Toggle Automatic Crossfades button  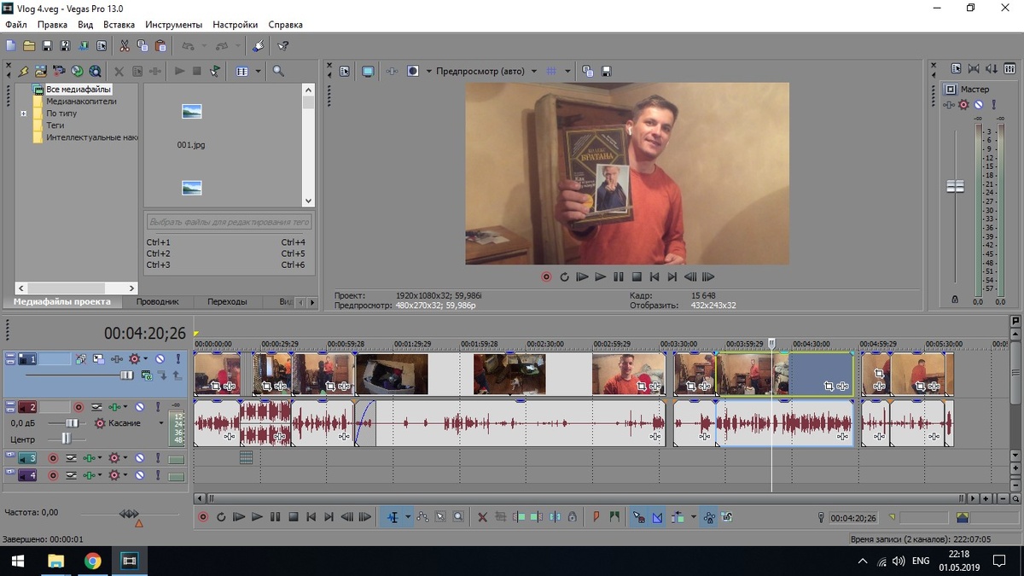tap(657, 517)
